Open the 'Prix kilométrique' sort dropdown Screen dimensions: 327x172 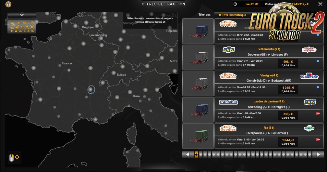tap(232, 15)
